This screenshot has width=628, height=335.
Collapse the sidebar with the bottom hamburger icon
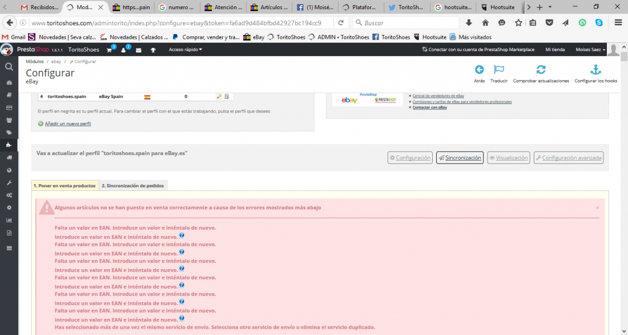point(9,248)
